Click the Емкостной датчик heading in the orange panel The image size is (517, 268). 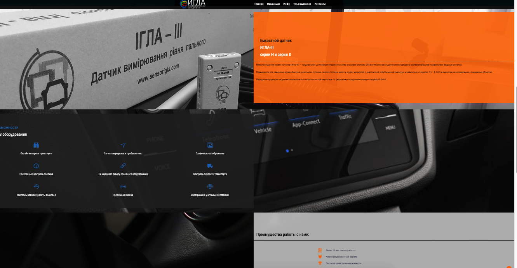pyautogui.click(x=276, y=41)
